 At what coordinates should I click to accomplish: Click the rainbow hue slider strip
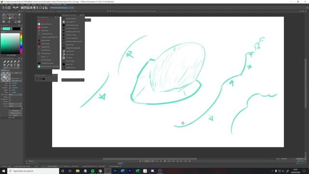(21, 43)
